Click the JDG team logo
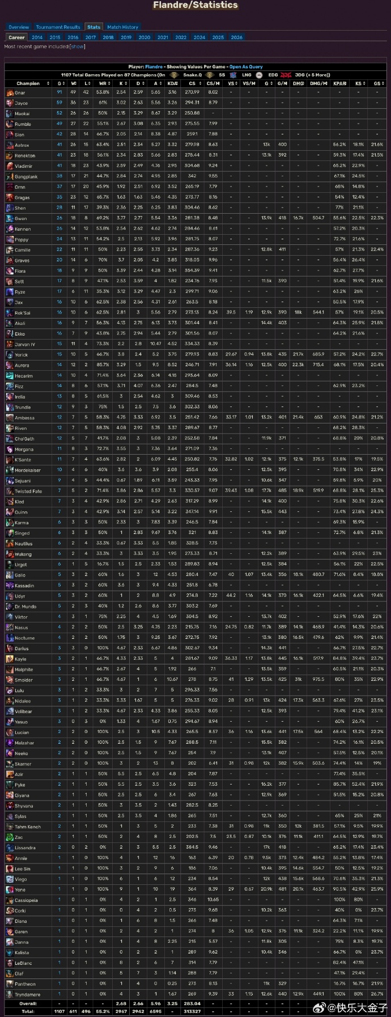The height and width of the screenshot is (1017, 391). coord(286,75)
